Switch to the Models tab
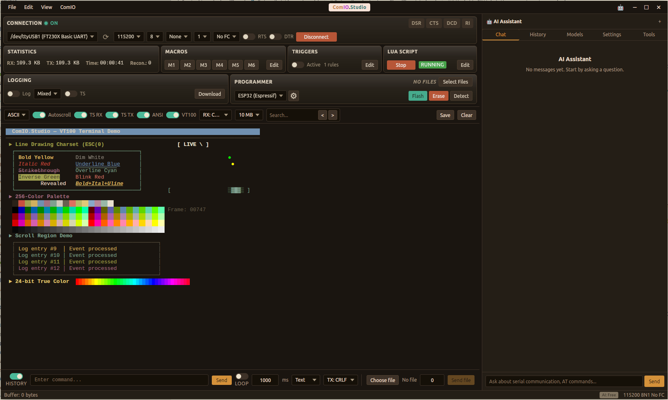 (575, 35)
